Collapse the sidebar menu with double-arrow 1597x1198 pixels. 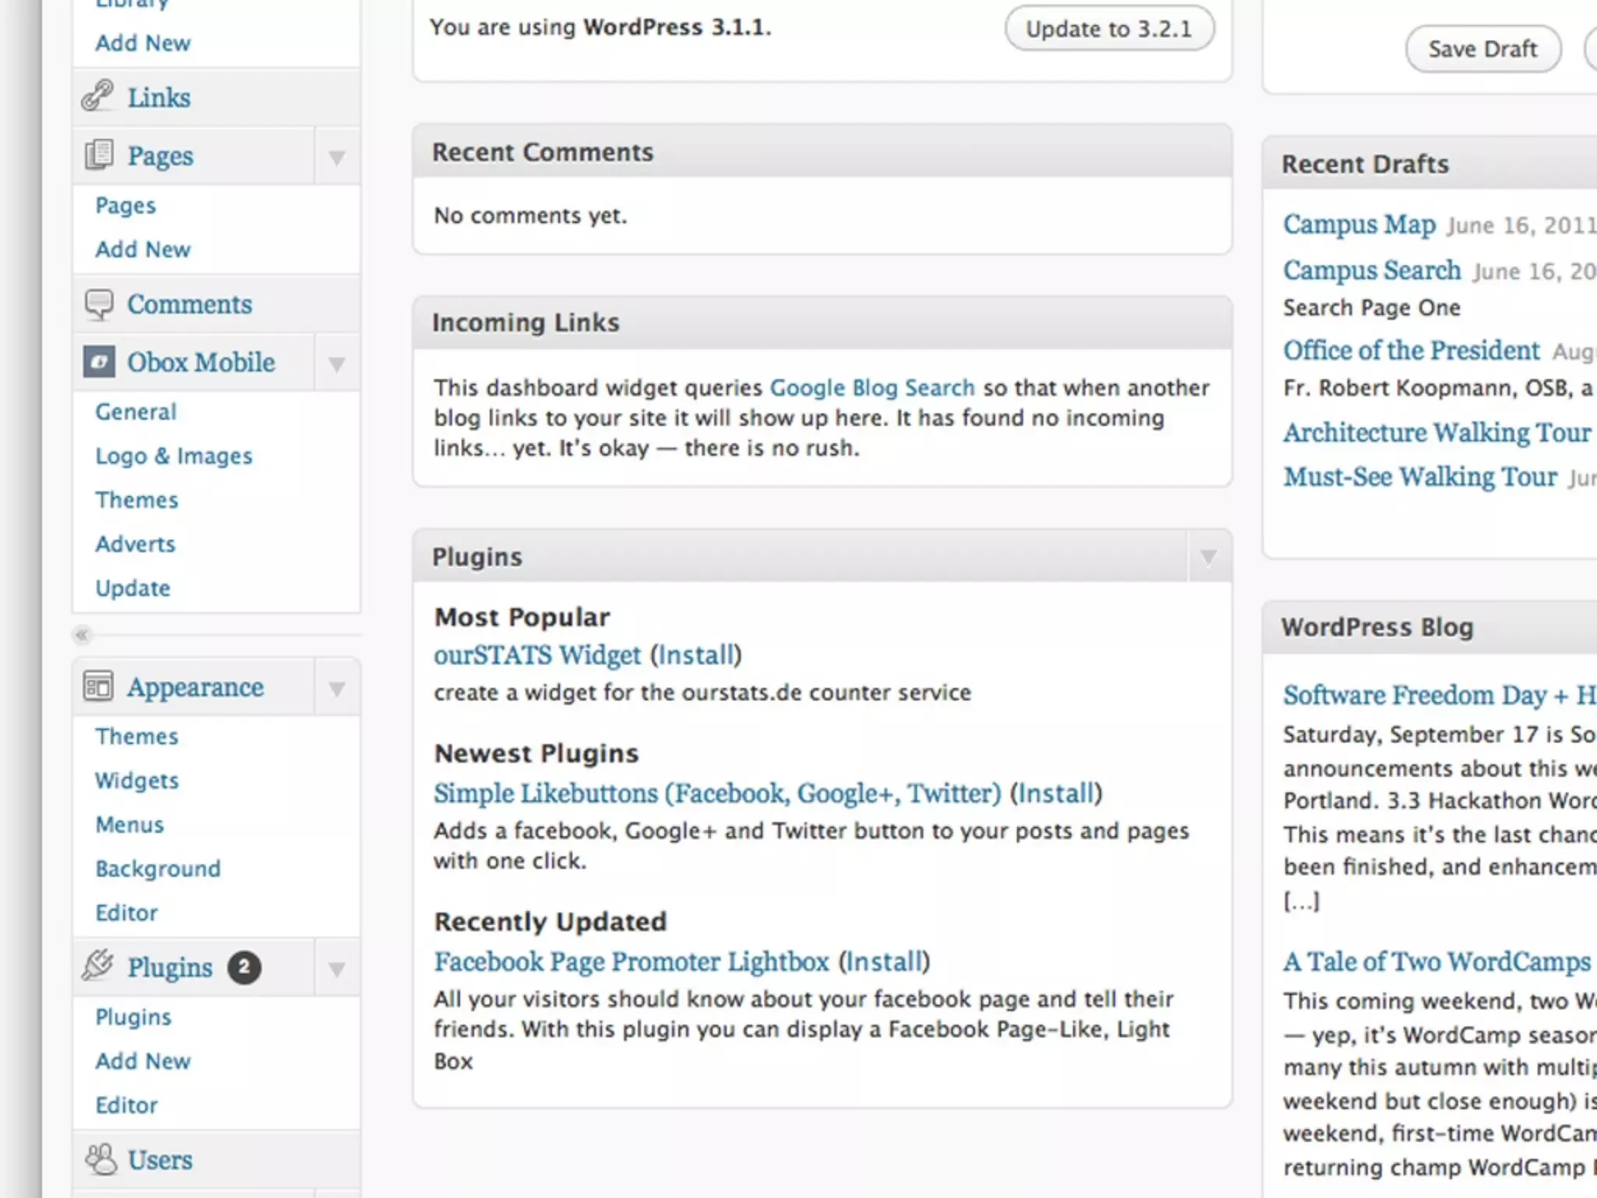point(82,635)
